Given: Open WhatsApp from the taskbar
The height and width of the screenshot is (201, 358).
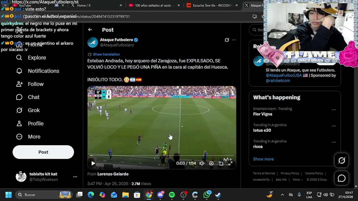Looking at the screenshot, I should 207,195.
